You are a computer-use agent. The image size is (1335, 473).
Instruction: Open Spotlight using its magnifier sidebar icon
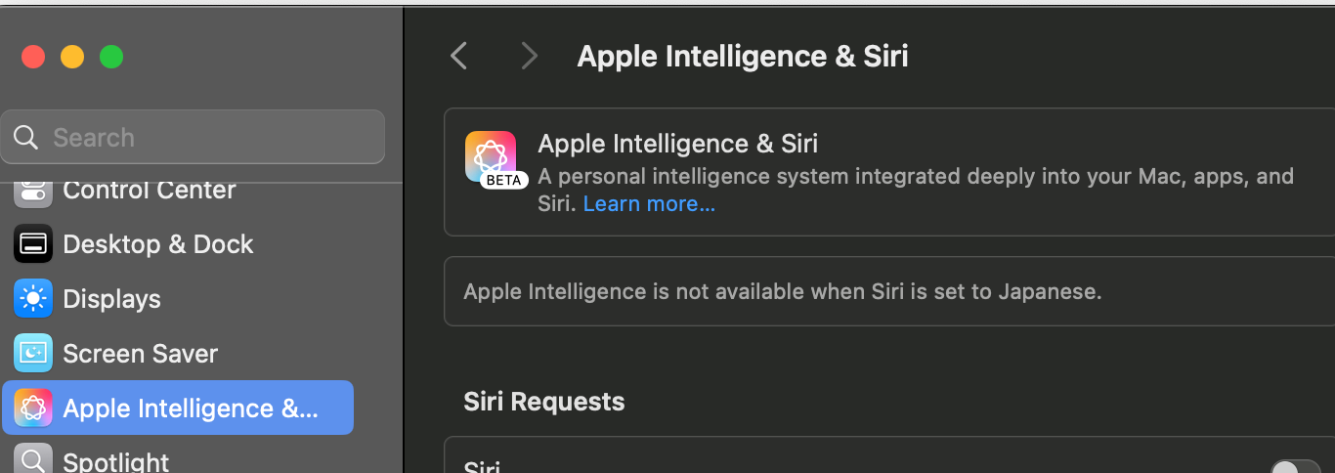coord(33,459)
